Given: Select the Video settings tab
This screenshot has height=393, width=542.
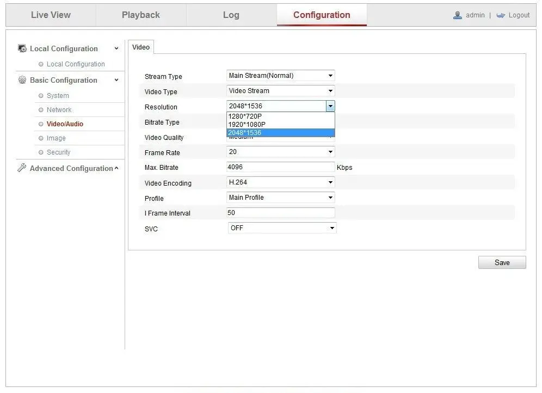Looking at the screenshot, I should pos(141,47).
